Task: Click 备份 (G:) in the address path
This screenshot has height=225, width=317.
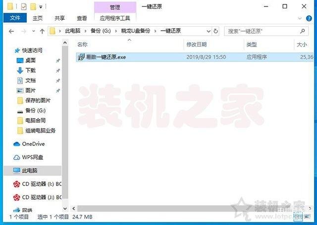Action: [101, 31]
